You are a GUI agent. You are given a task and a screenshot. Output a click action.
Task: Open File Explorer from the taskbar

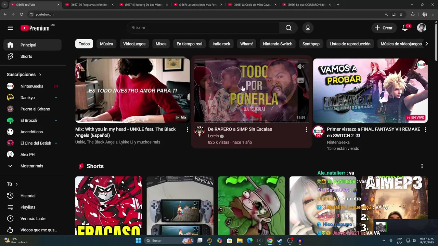[240, 241]
